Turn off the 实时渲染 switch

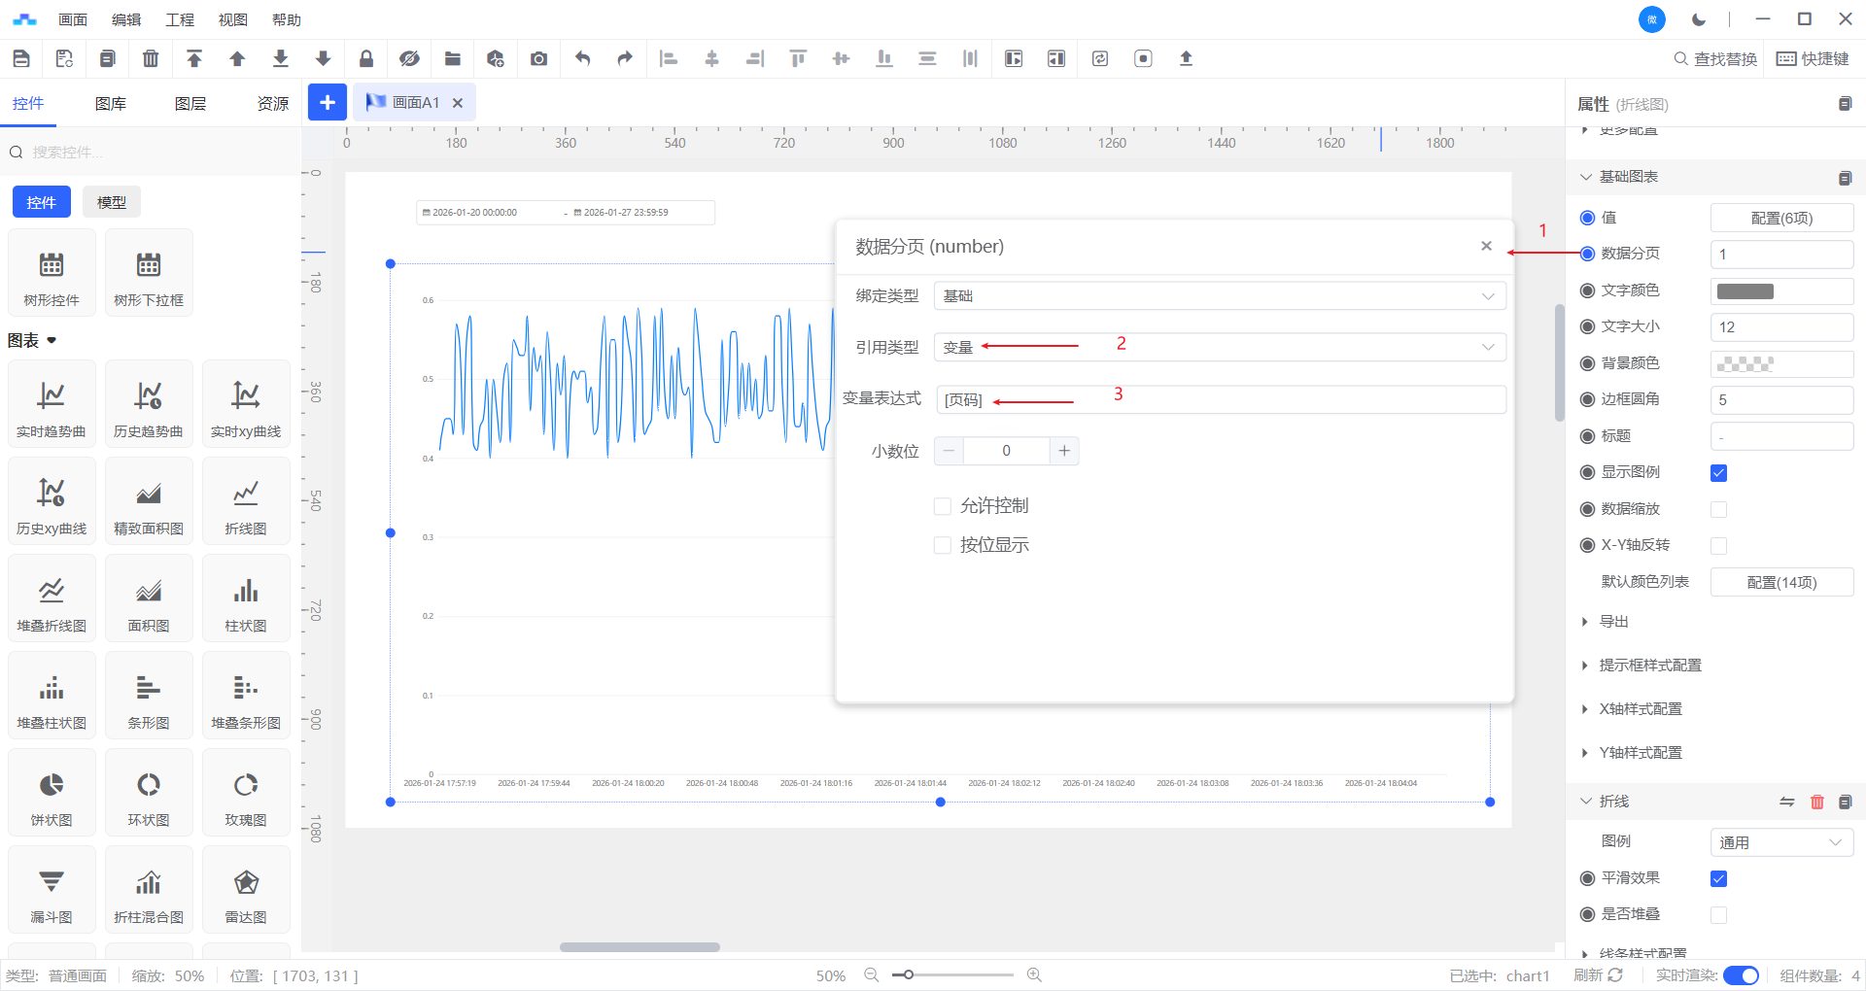click(1741, 975)
